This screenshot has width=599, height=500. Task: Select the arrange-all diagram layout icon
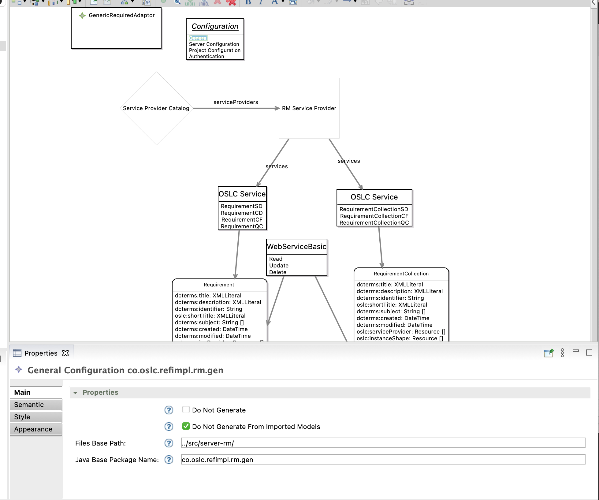125,2
